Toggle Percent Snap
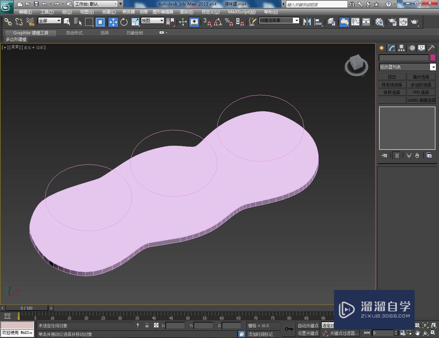 [229, 22]
